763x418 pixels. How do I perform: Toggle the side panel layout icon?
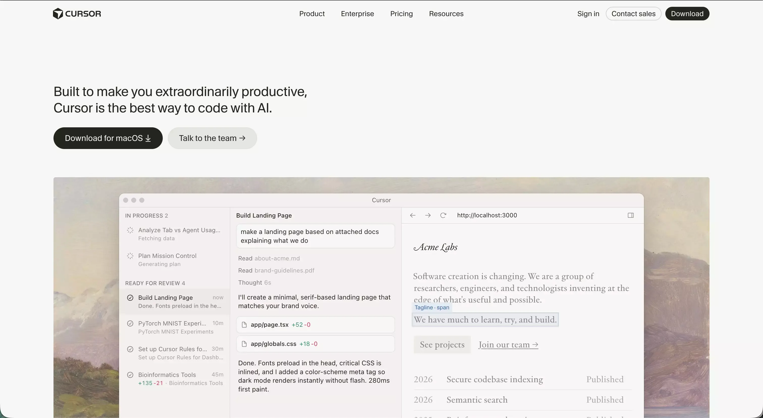pos(631,215)
